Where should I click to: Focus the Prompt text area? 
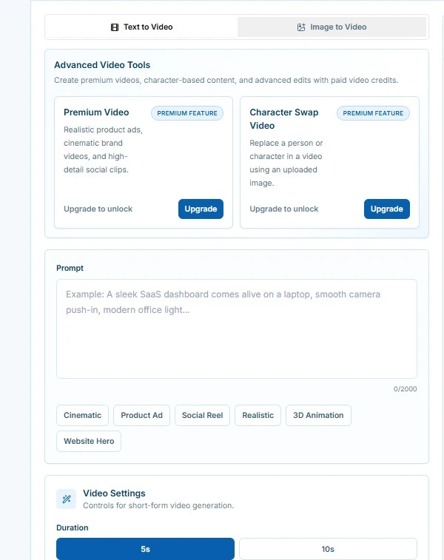click(x=237, y=328)
